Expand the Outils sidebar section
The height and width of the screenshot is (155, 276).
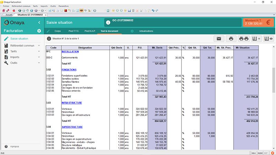tap(39, 63)
